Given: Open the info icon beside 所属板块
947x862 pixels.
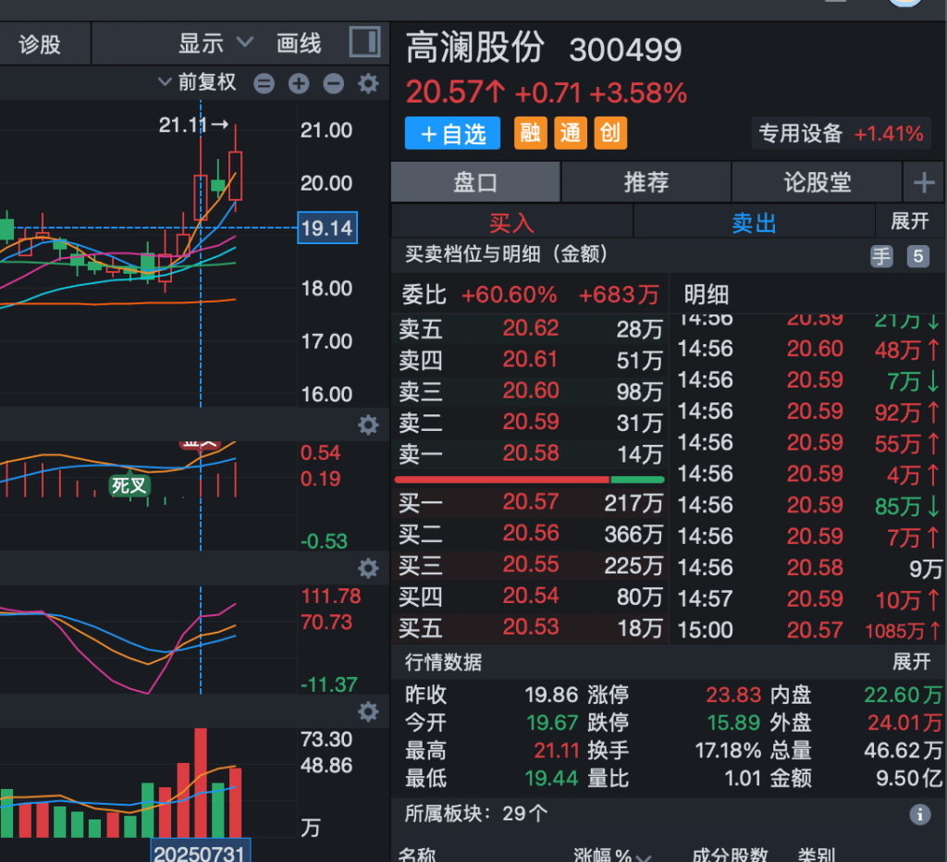Looking at the screenshot, I should (x=920, y=814).
